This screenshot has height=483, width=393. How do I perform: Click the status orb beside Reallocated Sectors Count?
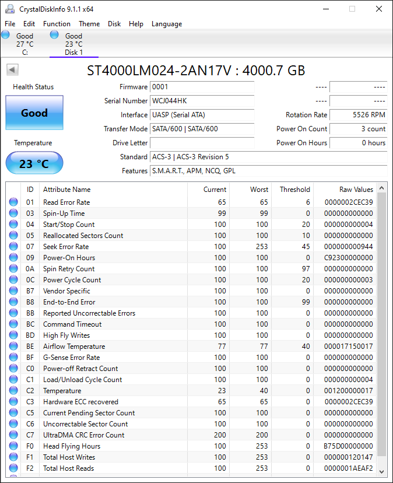coord(13,235)
